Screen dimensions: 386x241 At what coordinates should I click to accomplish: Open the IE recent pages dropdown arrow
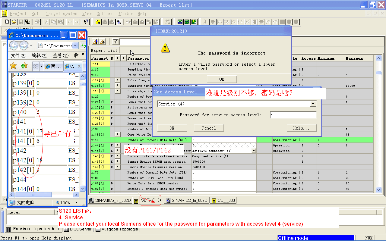pyautogui.click(x=31, y=46)
